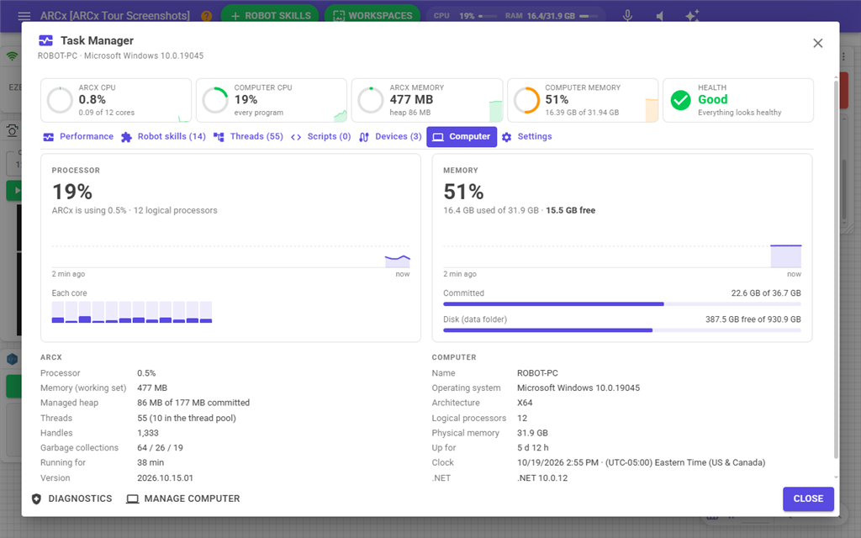Click the microphone icon in the ARCx top bar
861x538 pixels.
pyautogui.click(x=627, y=16)
